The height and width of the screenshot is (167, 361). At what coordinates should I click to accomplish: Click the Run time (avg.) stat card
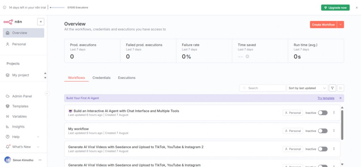click(x=316, y=51)
